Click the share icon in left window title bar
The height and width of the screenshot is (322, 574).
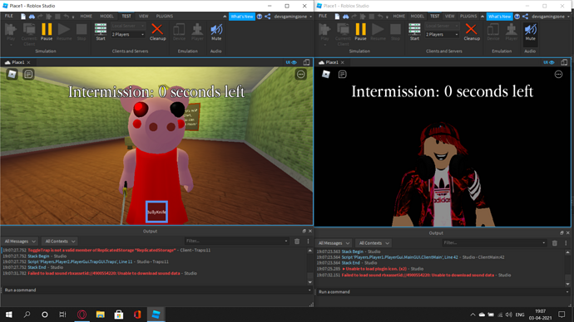coord(268,17)
